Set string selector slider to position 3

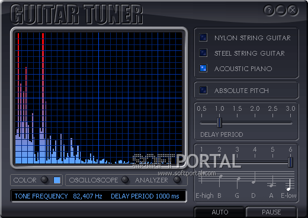pos(237,162)
